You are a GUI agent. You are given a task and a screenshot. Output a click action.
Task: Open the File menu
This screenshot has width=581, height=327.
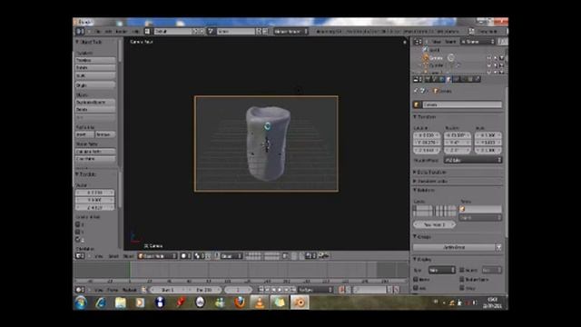(98, 32)
